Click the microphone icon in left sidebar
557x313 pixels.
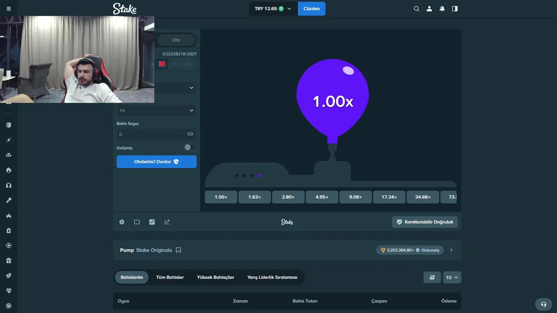tap(9, 200)
